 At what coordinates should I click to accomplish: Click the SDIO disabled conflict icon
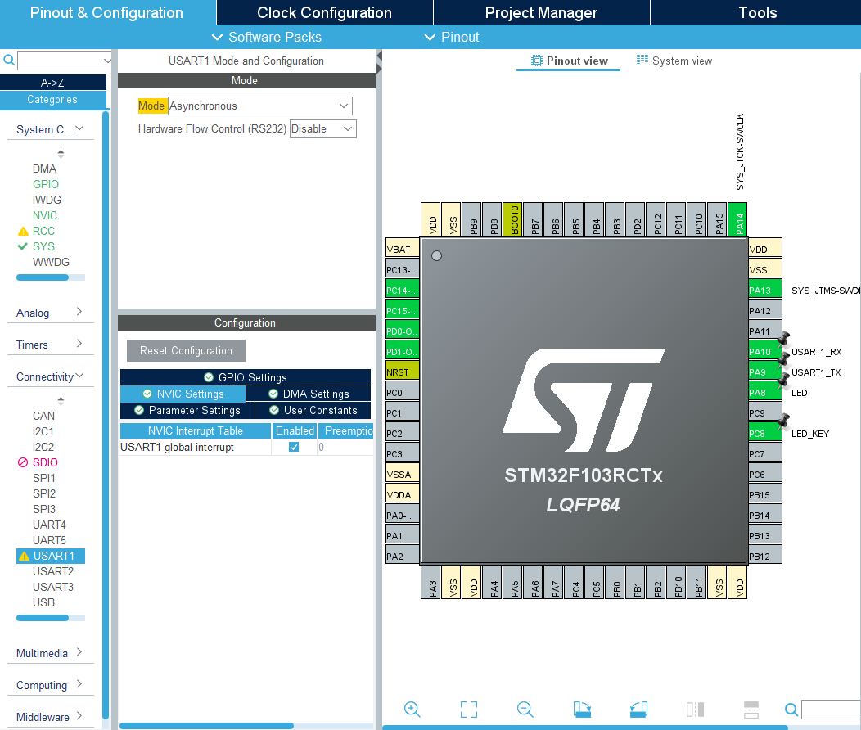[23, 462]
